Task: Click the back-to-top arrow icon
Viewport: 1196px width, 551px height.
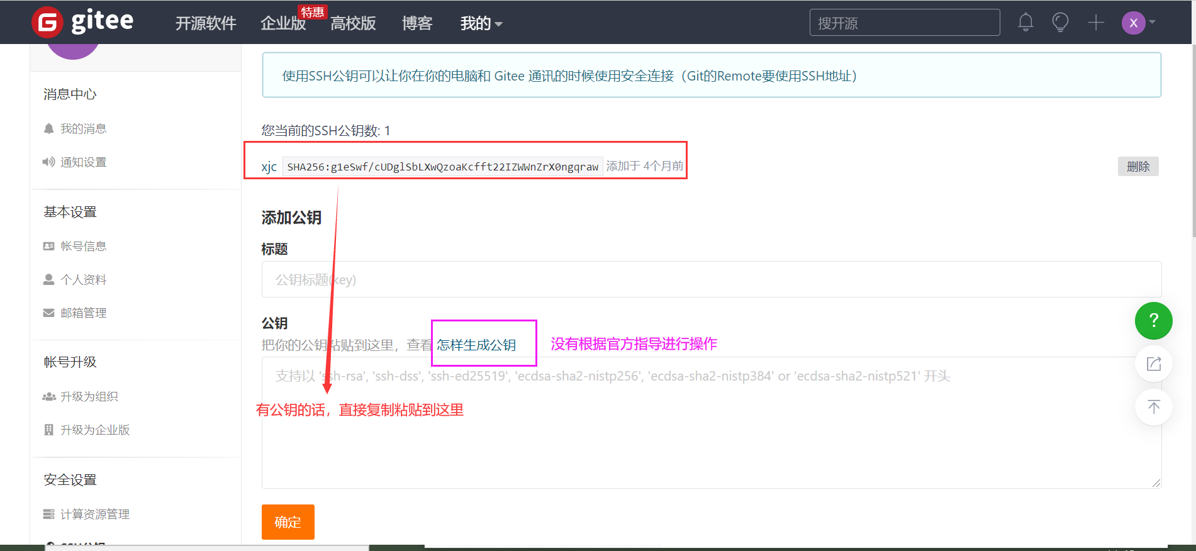Action: [x=1154, y=407]
